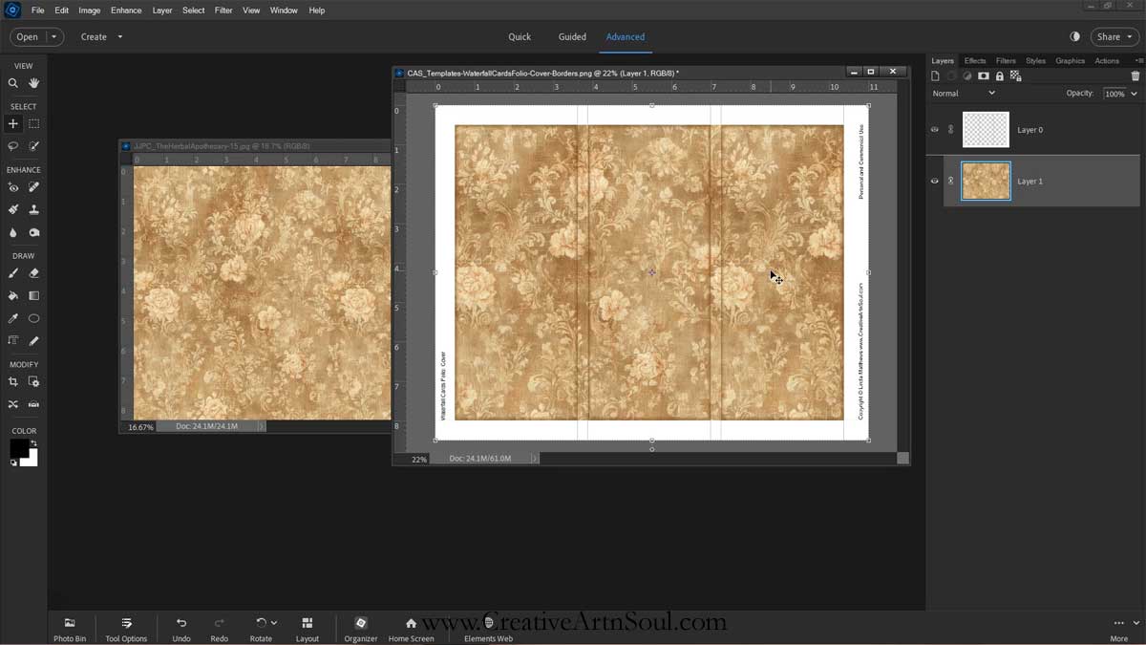This screenshot has width=1146, height=645.
Task: Select the Quick Selection tool
Action: [x=34, y=146]
